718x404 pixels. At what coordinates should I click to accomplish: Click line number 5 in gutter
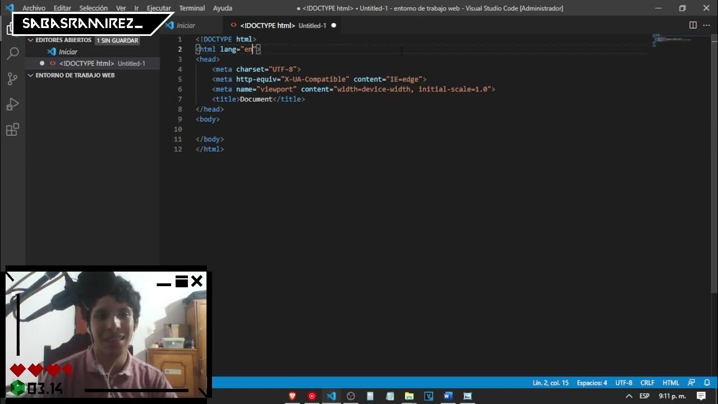(x=179, y=79)
